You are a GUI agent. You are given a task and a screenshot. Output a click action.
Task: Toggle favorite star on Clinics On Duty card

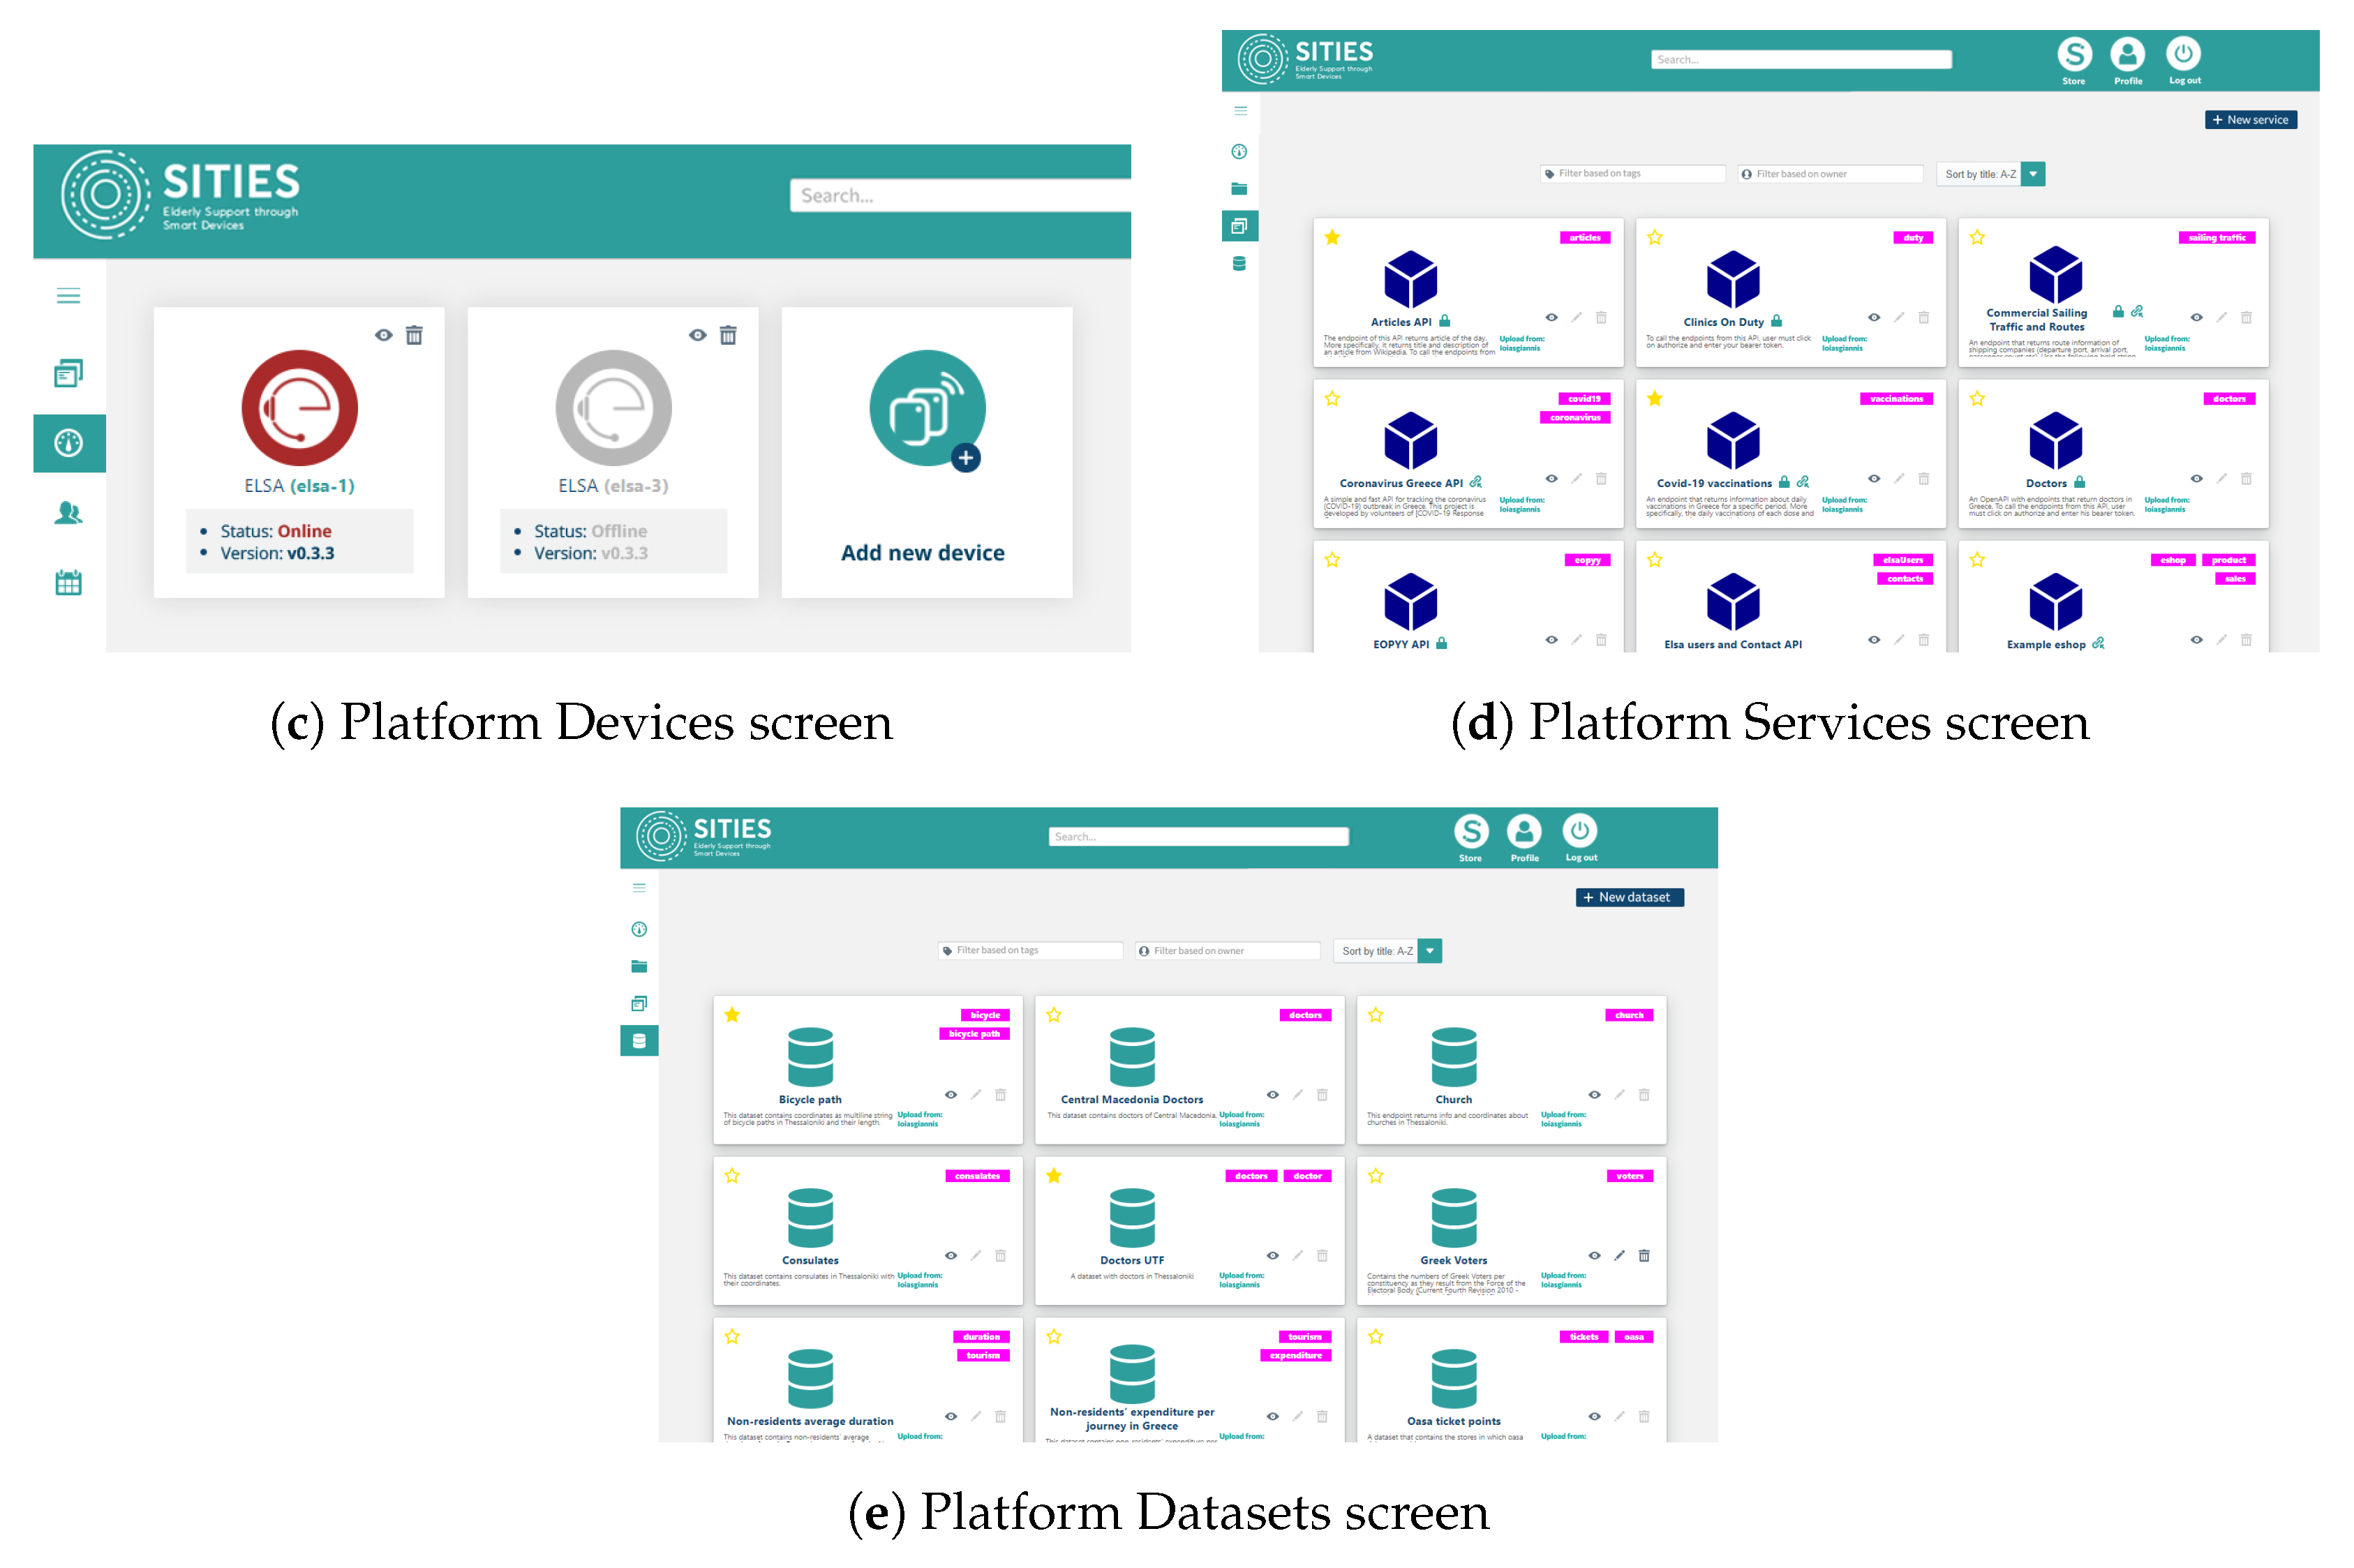1654,238
